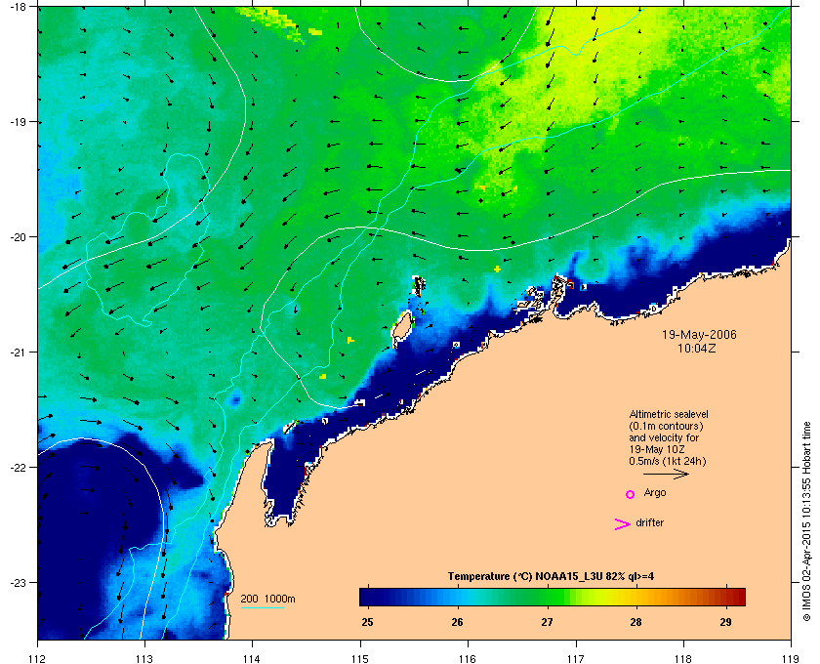Click the color bar tick label 28
The height and width of the screenshot is (664, 820).
(x=635, y=622)
